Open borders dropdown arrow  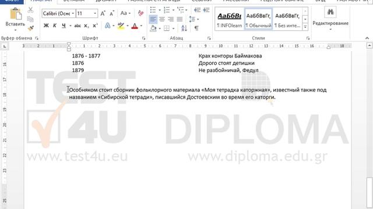[173, 28]
